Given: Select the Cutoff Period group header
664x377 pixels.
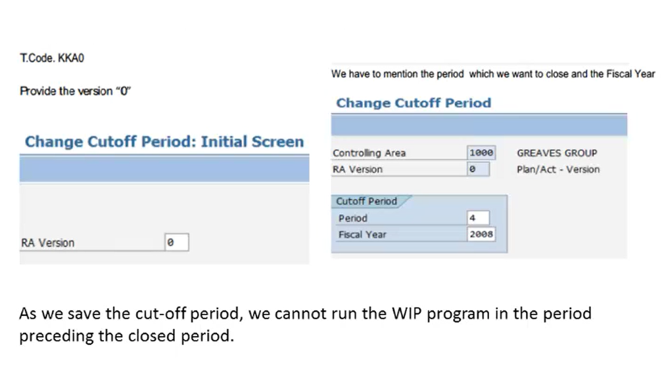Looking at the screenshot, I should click(x=367, y=201).
